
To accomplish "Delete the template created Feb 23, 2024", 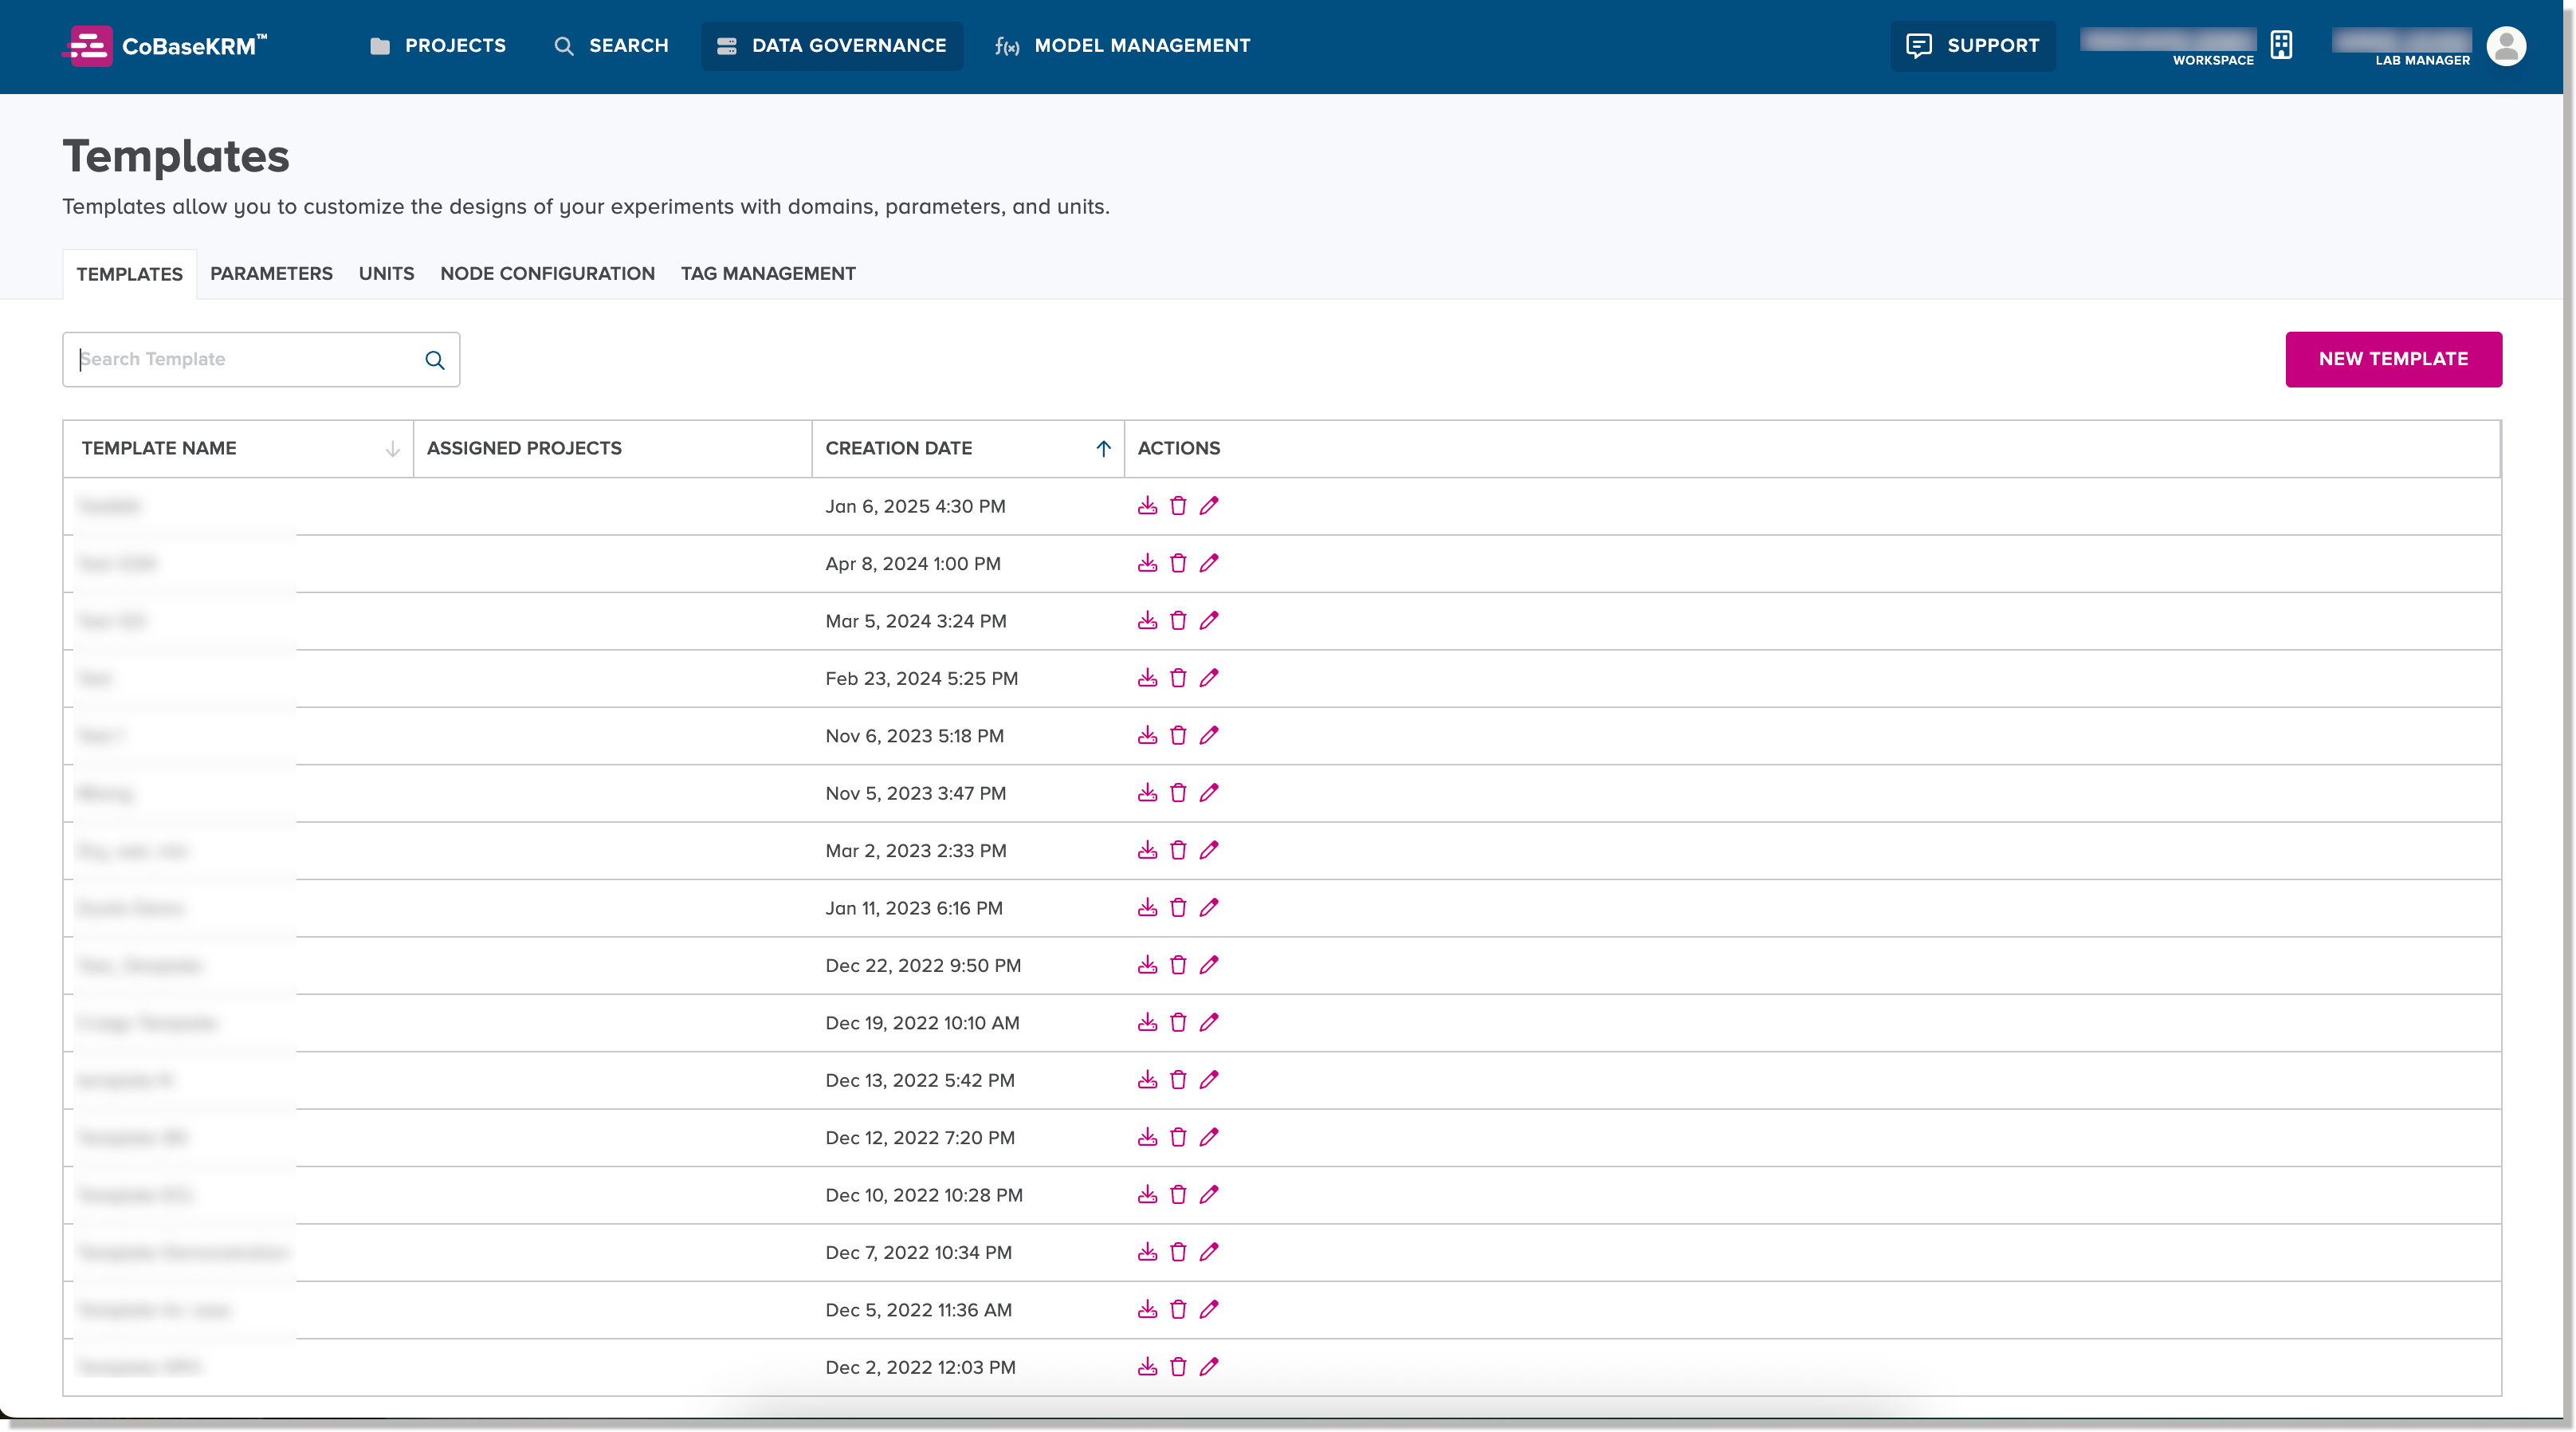I will click(x=1178, y=678).
